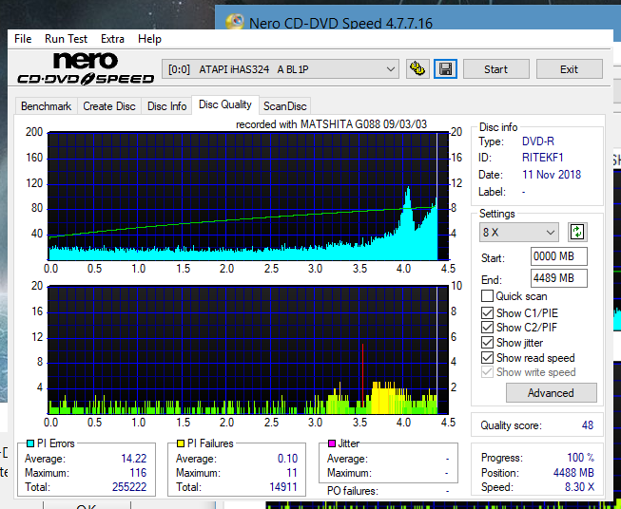Image resolution: width=621 pixels, height=509 pixels.
Task: Switch to the Benchmark tab
Action: coord(47,106)
